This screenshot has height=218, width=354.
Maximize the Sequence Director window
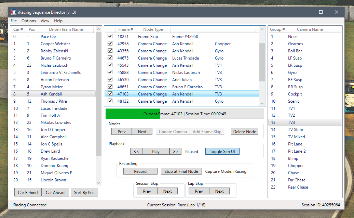(x=321, y=12)
